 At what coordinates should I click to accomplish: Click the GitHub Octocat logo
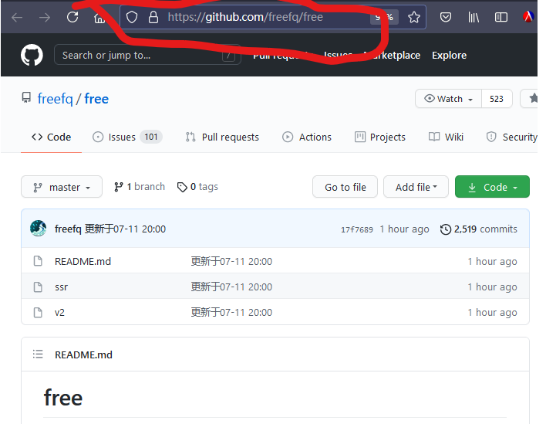32,55
